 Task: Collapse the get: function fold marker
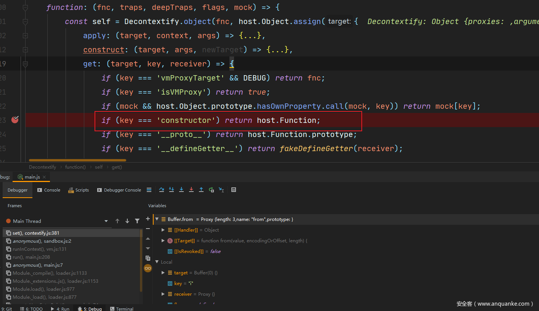coord(25,64)
